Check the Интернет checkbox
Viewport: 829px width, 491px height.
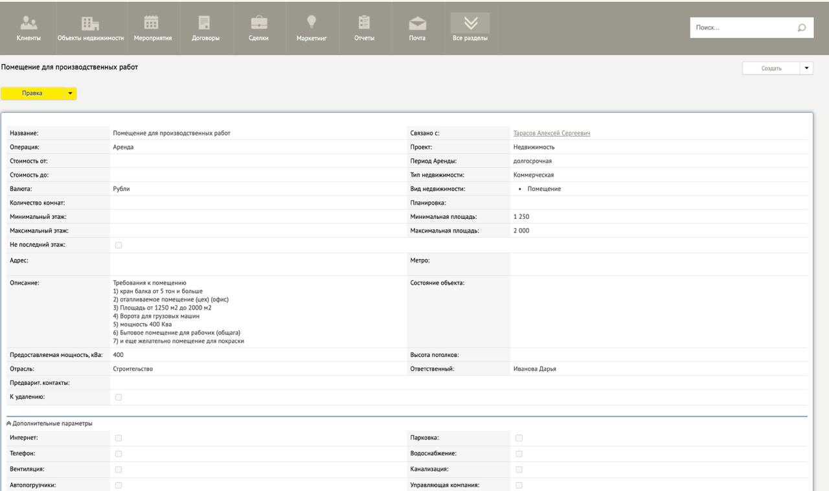[x=119, y=437]
